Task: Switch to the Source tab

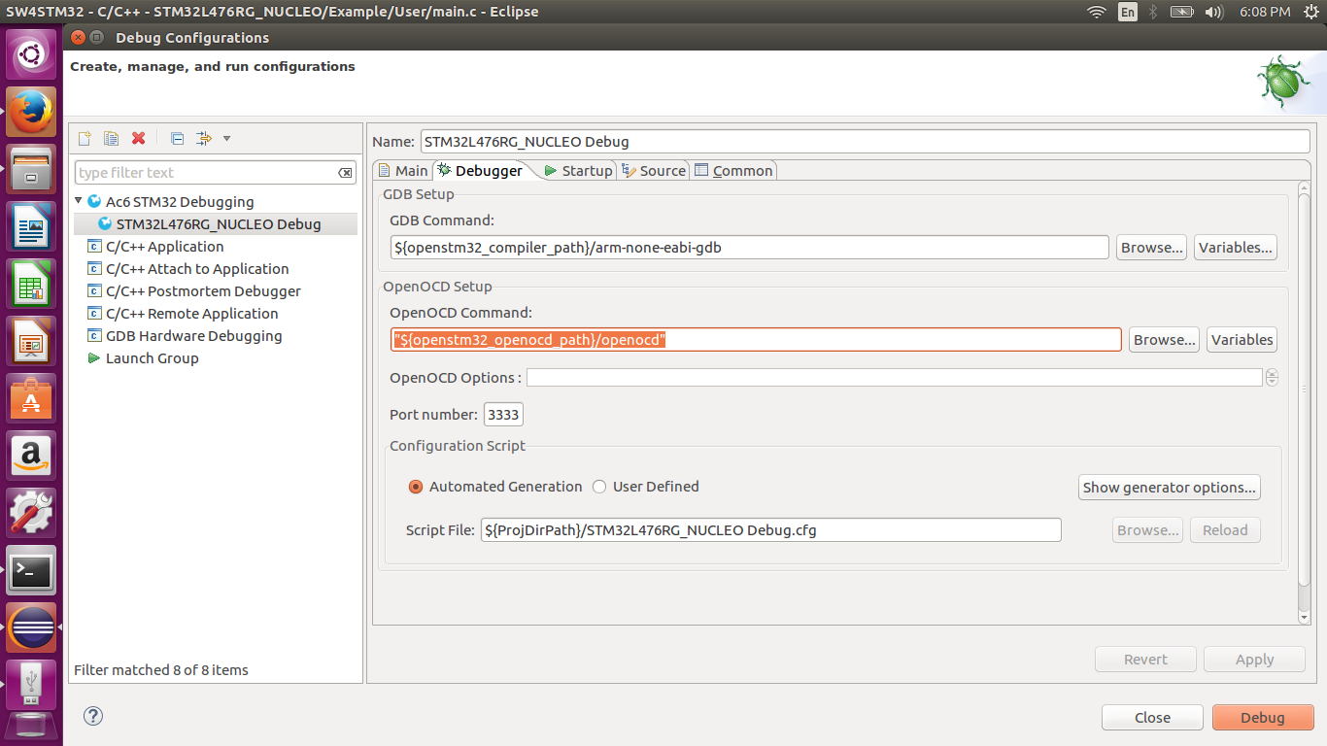Action: pos(654,170)
